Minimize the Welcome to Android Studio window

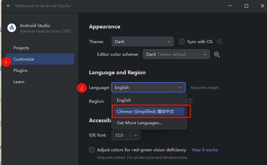pyautogui.click(x=230, y=6)
